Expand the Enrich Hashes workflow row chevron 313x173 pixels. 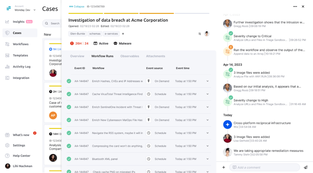click(x=208, y=81)
